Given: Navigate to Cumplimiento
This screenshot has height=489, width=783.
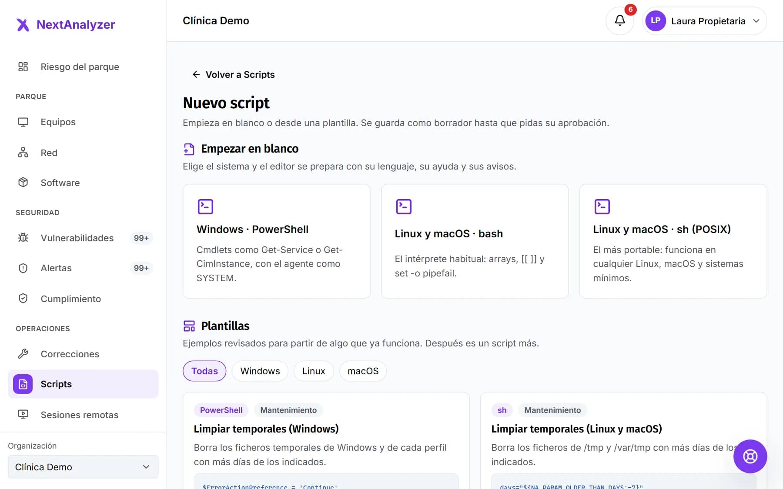Looking at the screenshot, I should click(83, 299).
